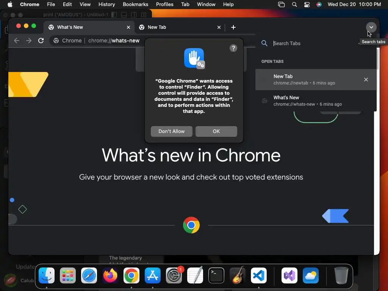
Task: Open Launchpad from the Dock
Action: pos(68,275)
